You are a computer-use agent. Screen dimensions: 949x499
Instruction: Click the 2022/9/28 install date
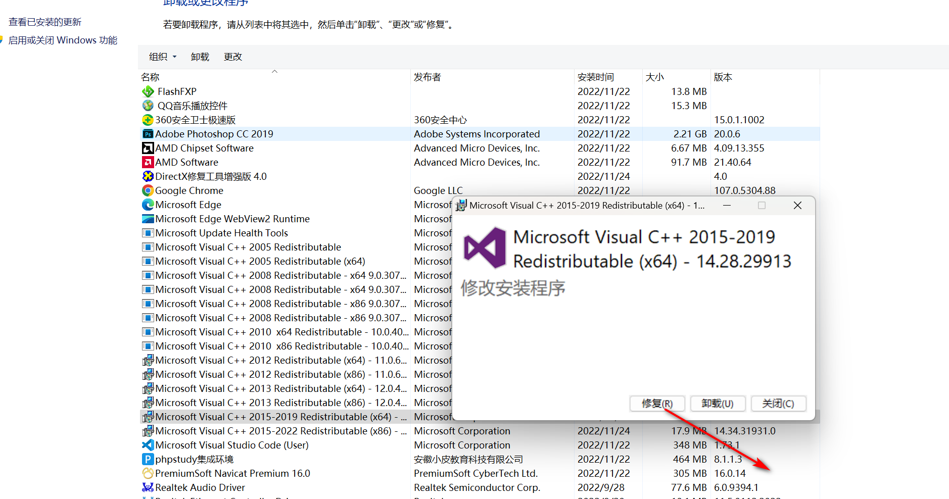(x=601, y=487)
